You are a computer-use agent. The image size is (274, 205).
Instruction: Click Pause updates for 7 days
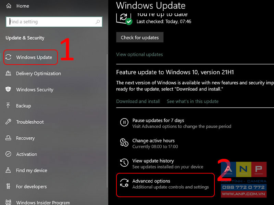(158, 120)
